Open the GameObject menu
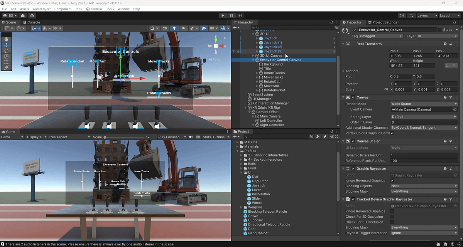The height and width of the screenshot is (247, 463). point(42,8)
